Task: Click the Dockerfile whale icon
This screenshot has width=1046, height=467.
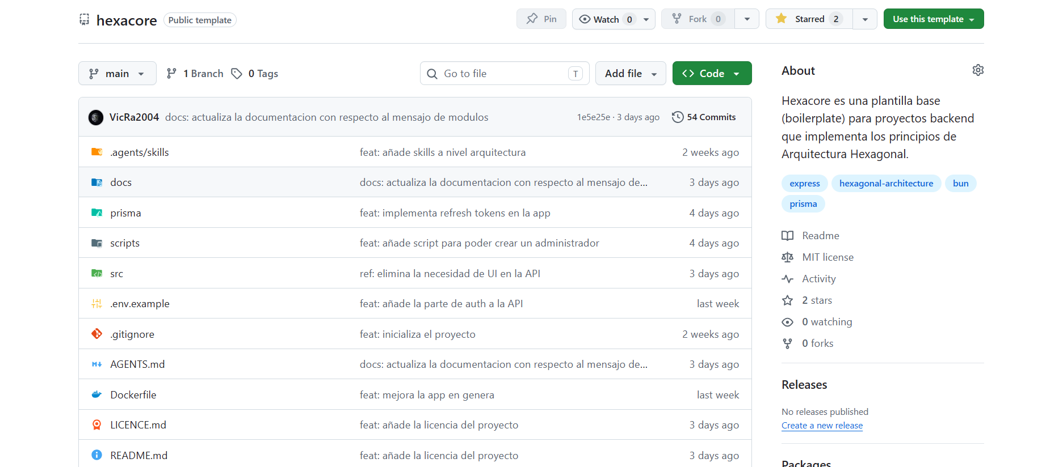Action: point(97,394)
